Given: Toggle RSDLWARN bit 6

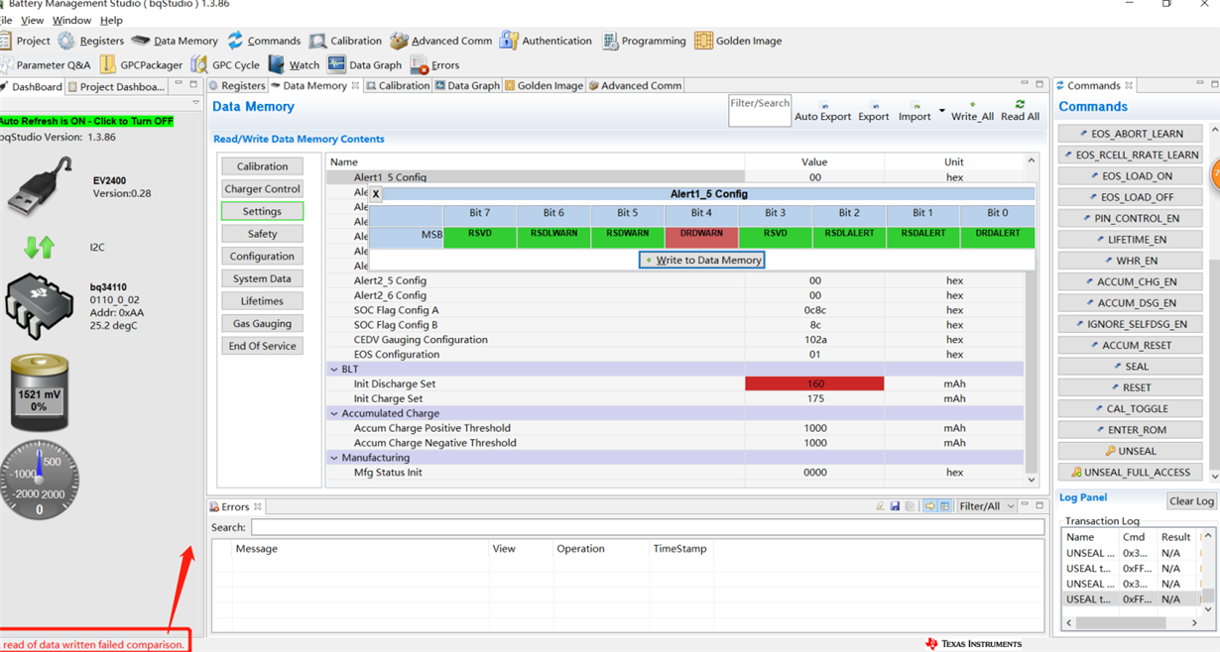Looking at the screenshot, I should pos(553,238).
